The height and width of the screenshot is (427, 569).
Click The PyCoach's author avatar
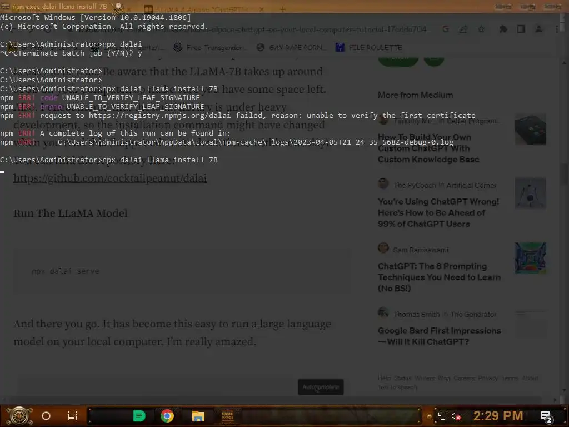tap(383, 183)
